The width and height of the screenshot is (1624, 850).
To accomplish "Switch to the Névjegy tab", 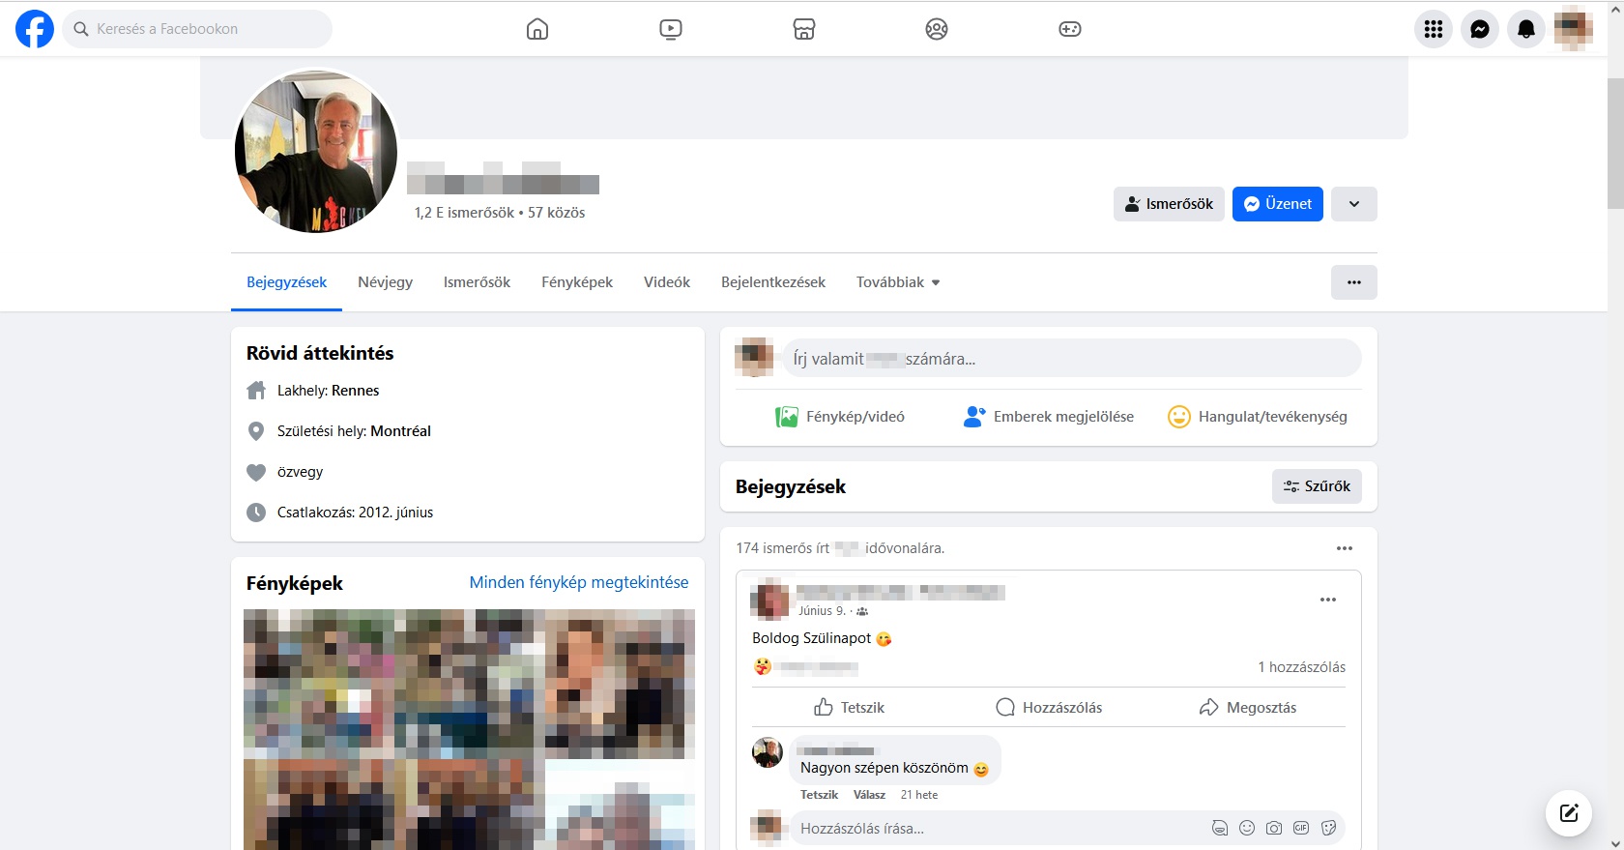I will click(385, 282).
